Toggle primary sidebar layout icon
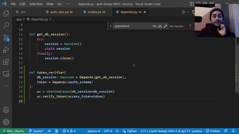Image resolution: width=239 pixels, height=134 pixels. [x=192, y=4]
